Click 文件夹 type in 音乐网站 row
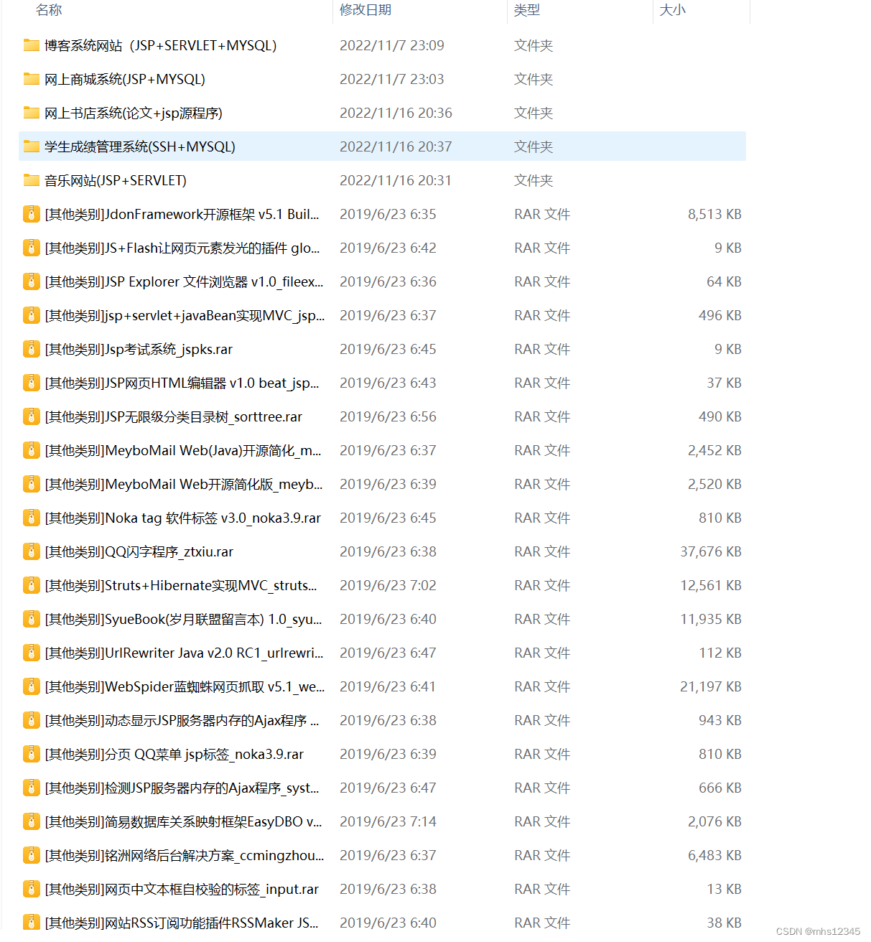The height and width of the screenshot is (942, 871). point(534,180)
